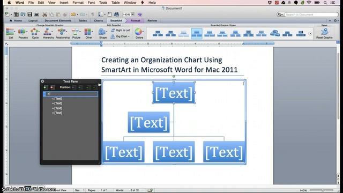Choose the highlighted selected SmartArt style
The image size is (343, 193).
pyautogui.click(x=197, y=33)
